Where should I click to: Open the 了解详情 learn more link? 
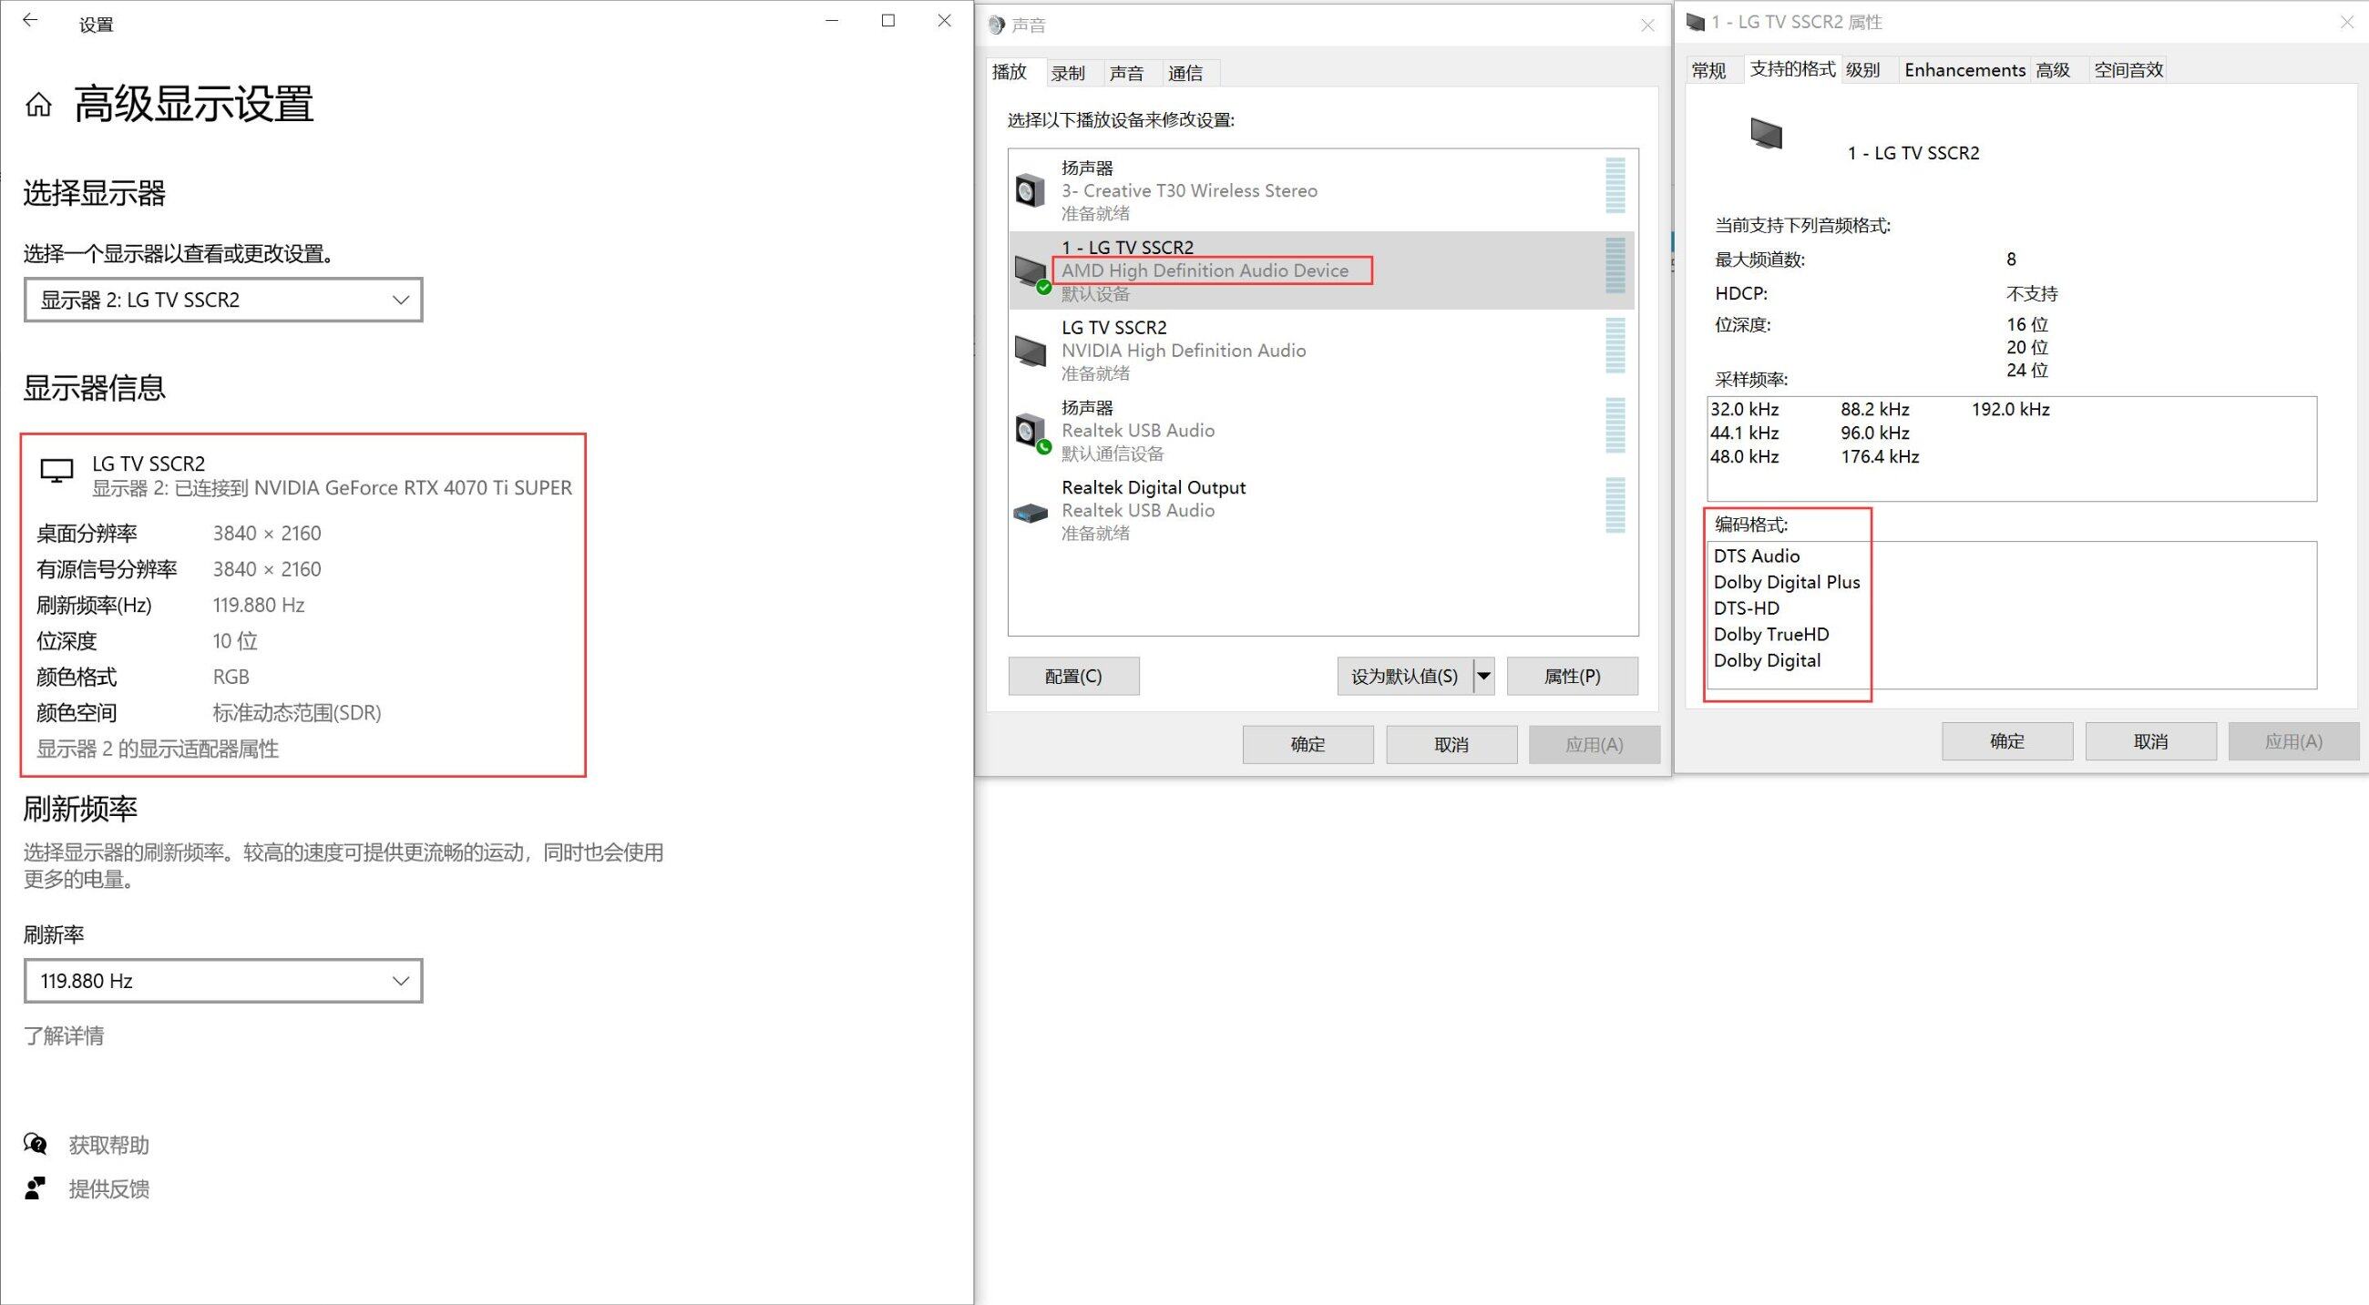pyautogui.click(x=64, y=1035)
